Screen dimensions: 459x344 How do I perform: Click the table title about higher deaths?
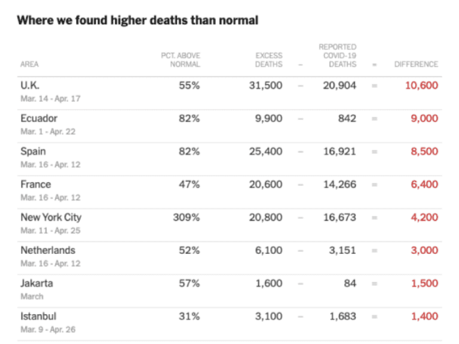click(137, 20)
